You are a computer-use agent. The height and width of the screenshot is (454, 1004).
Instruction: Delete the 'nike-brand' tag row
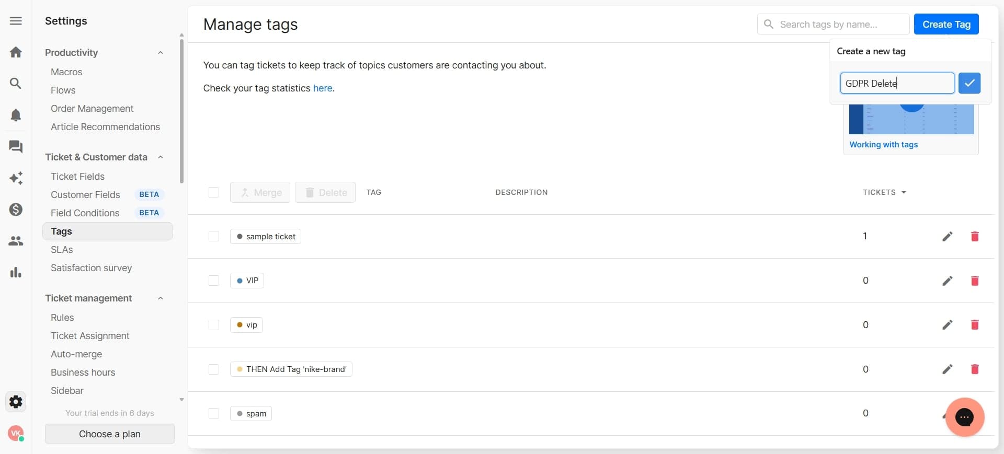pos(975,369)
